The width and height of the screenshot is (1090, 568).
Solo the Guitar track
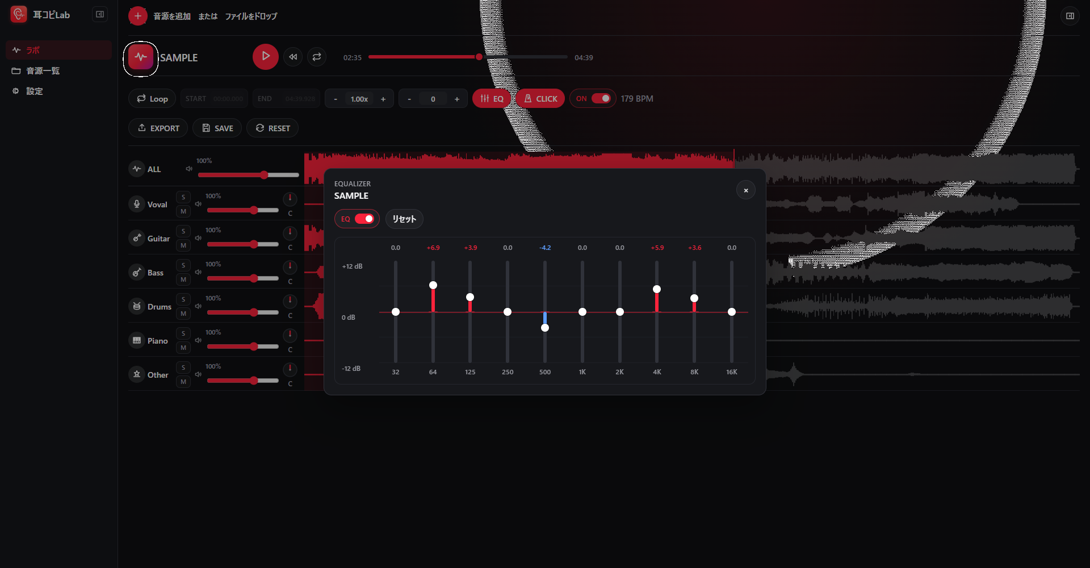(x=183, y=231)
